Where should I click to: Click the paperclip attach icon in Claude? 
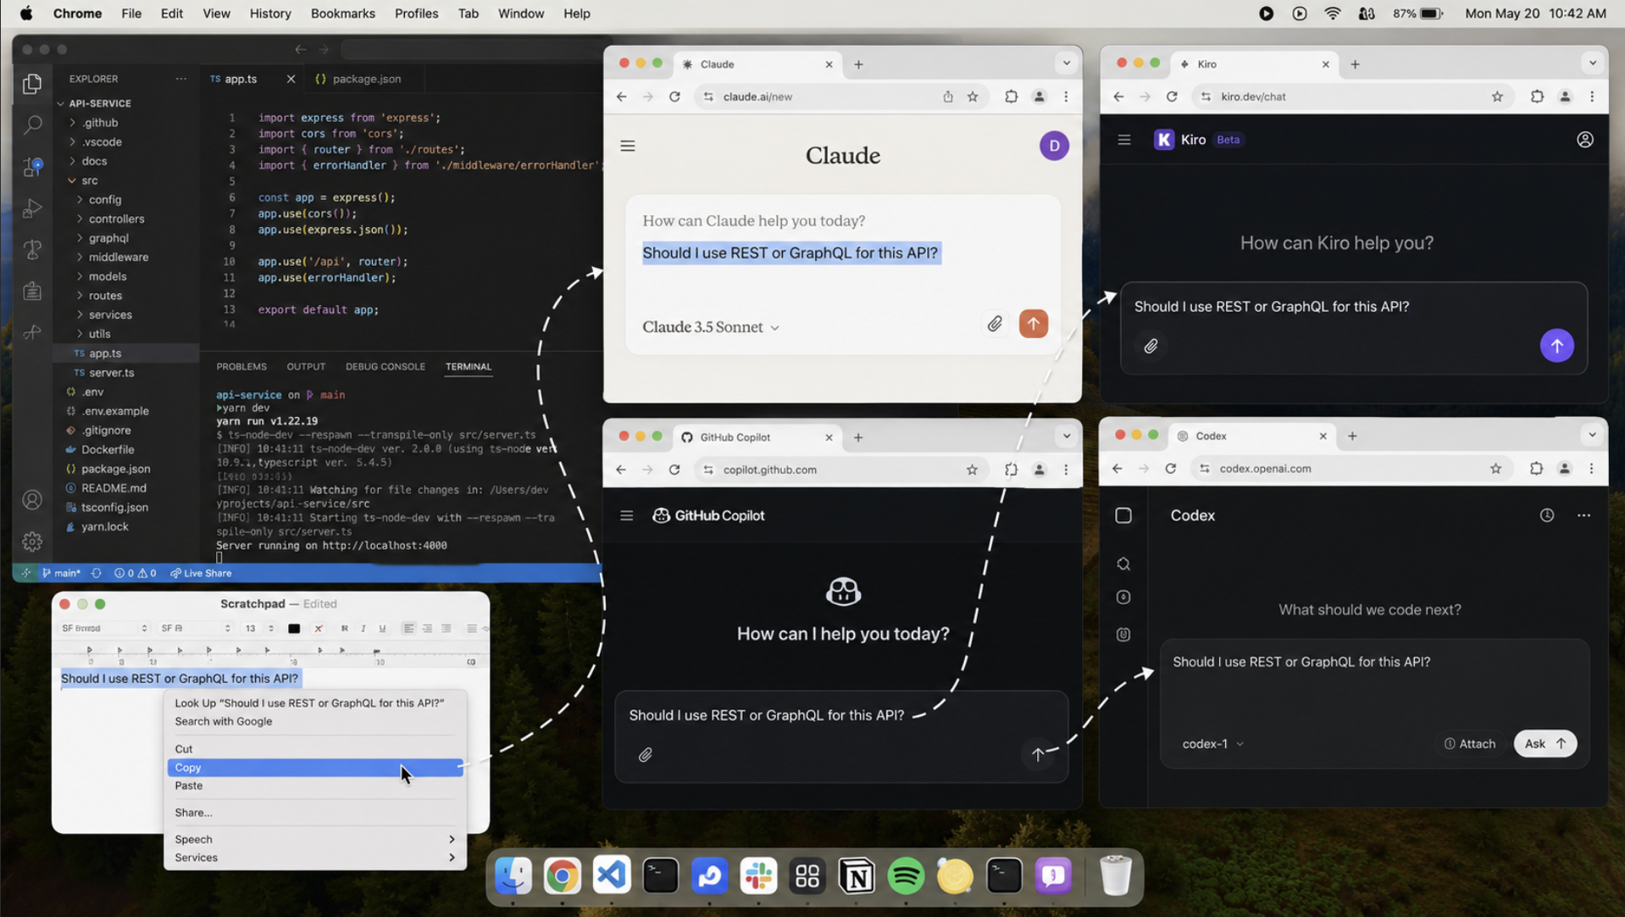click(x=995, y=324)
